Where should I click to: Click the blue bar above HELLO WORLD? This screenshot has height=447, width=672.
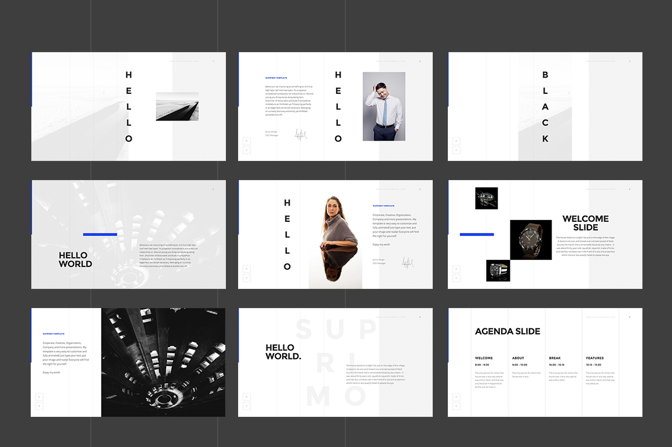click(100, 235)
